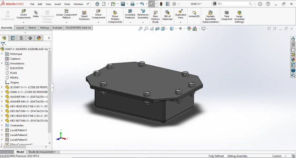The height and width of the screenshot is (158, 296).
Task: Open the DisplayManager tab
Action: 39,38
